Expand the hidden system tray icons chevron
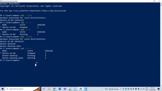The width and height of the screenshot is (162, 91). tap(121, 89)
